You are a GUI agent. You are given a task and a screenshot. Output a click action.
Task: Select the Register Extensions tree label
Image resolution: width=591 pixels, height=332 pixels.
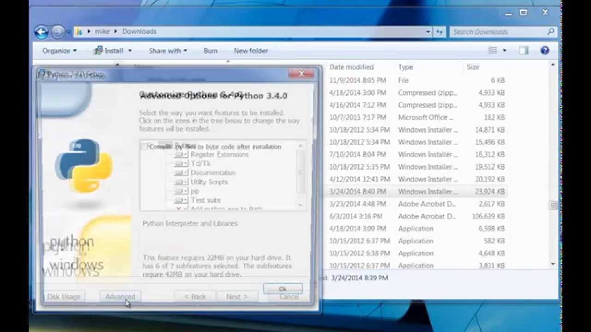coord(219,154)
